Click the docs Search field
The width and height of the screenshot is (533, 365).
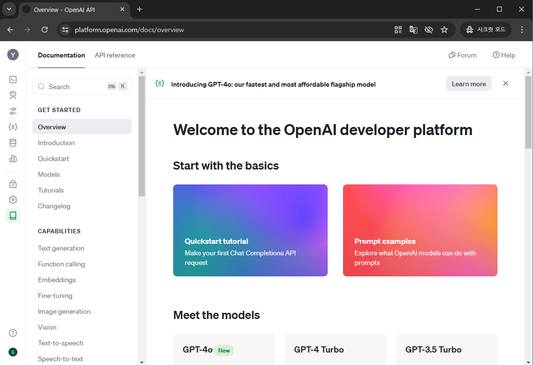pyautogui.click(x=82, y=87)
